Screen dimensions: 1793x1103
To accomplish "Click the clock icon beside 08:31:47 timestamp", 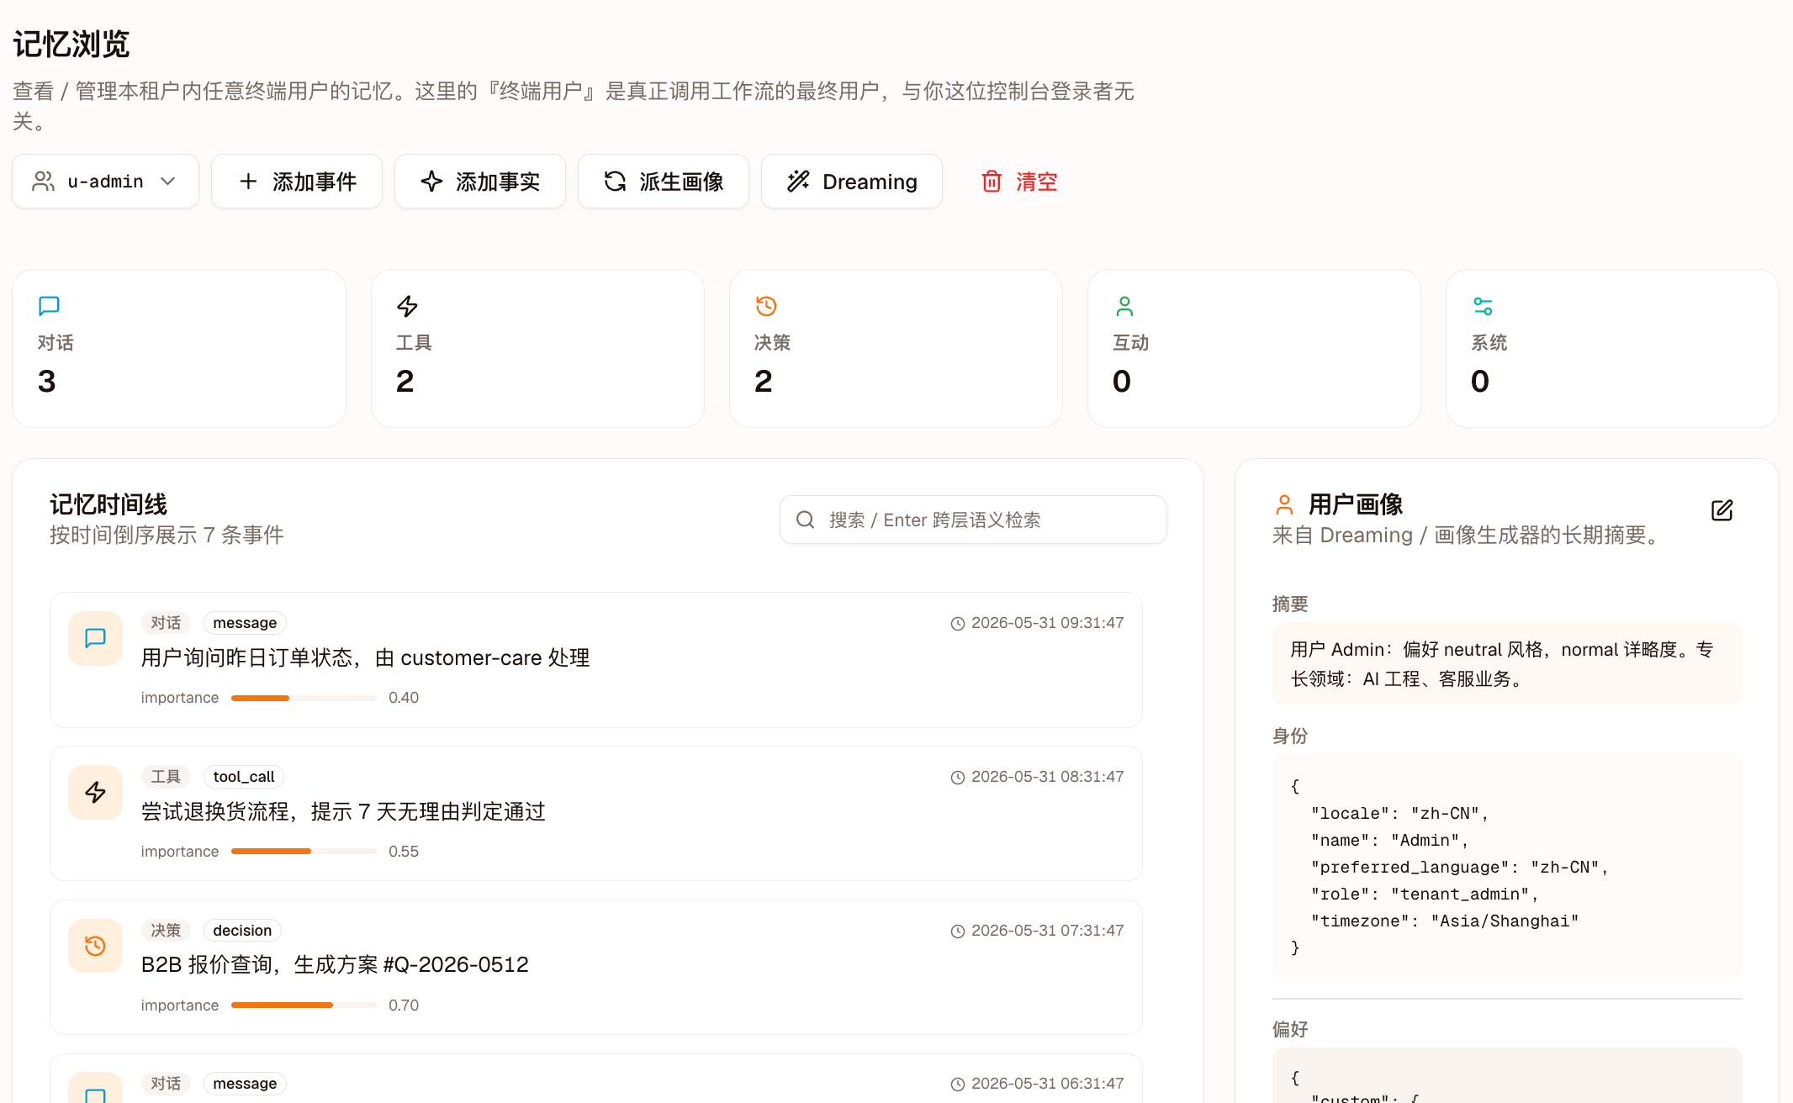I will point(957,778).
